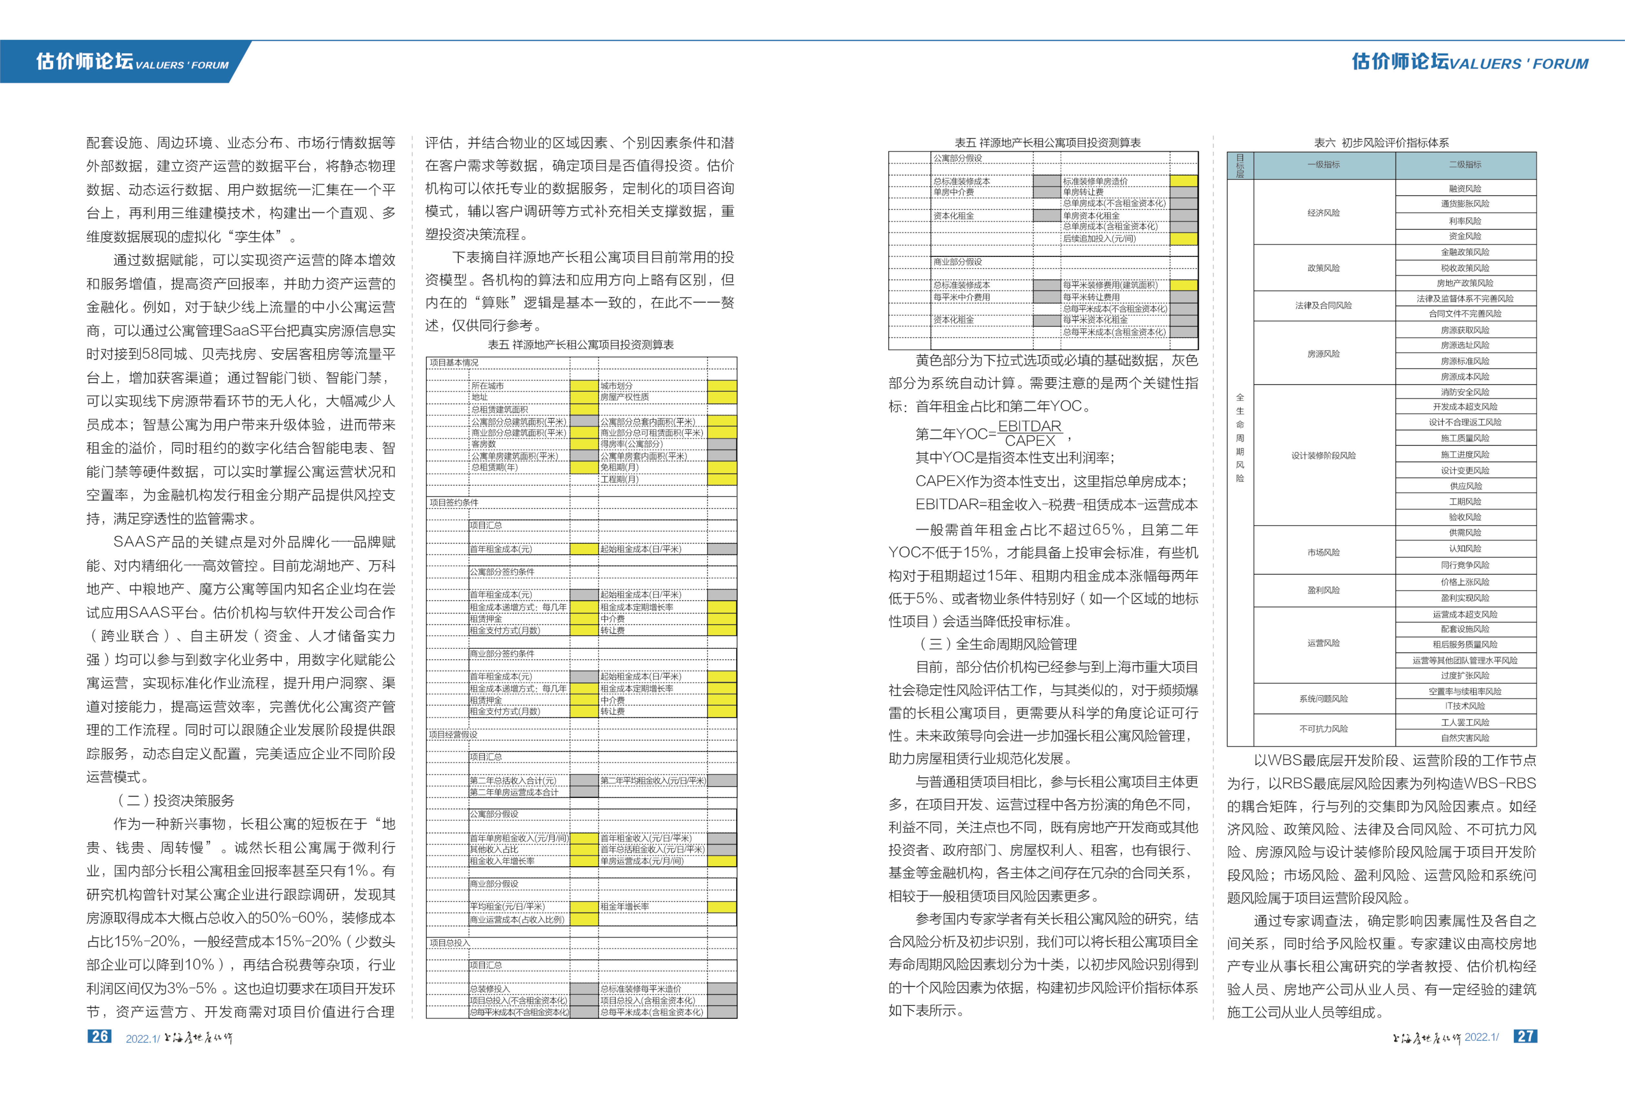Click the '项目经营假设' section row
The width and height of the screenshot is (1625, 1110).
581,734
